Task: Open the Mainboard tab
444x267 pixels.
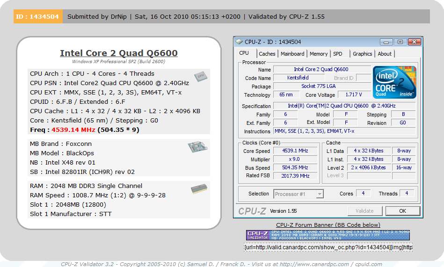Action: pos(292,54)
